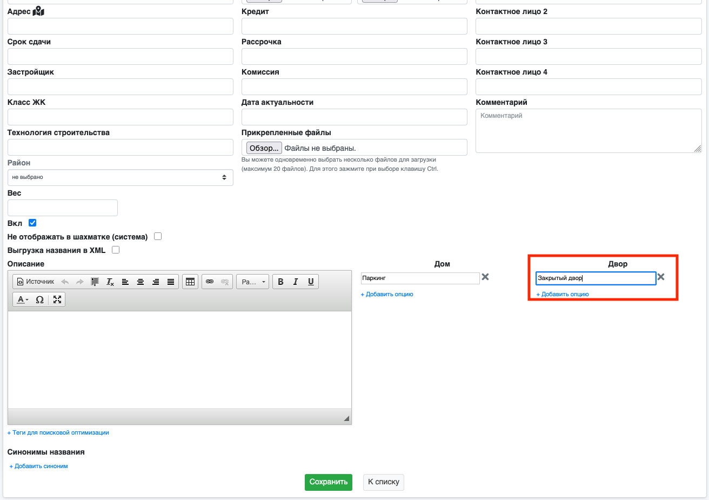
Task: Center text in description editor
Action: [x=140, y=282]
